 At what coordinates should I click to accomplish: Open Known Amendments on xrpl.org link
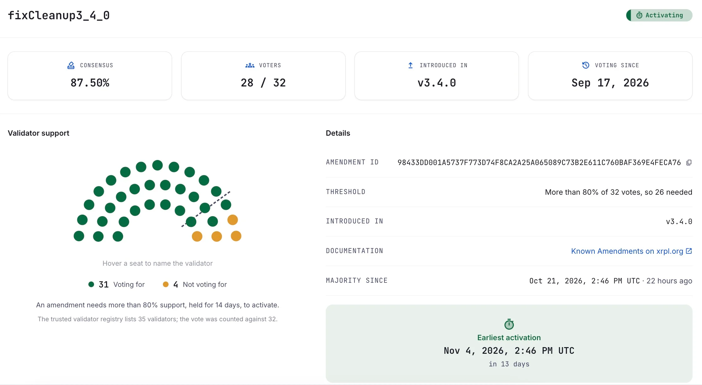(631, 251)
